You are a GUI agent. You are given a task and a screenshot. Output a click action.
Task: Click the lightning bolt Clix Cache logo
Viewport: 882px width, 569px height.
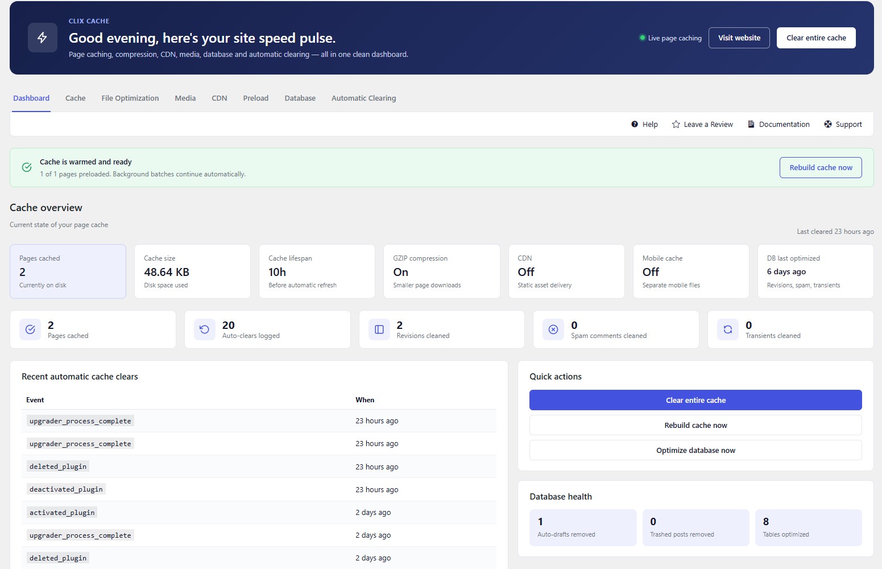click(43, 38)
